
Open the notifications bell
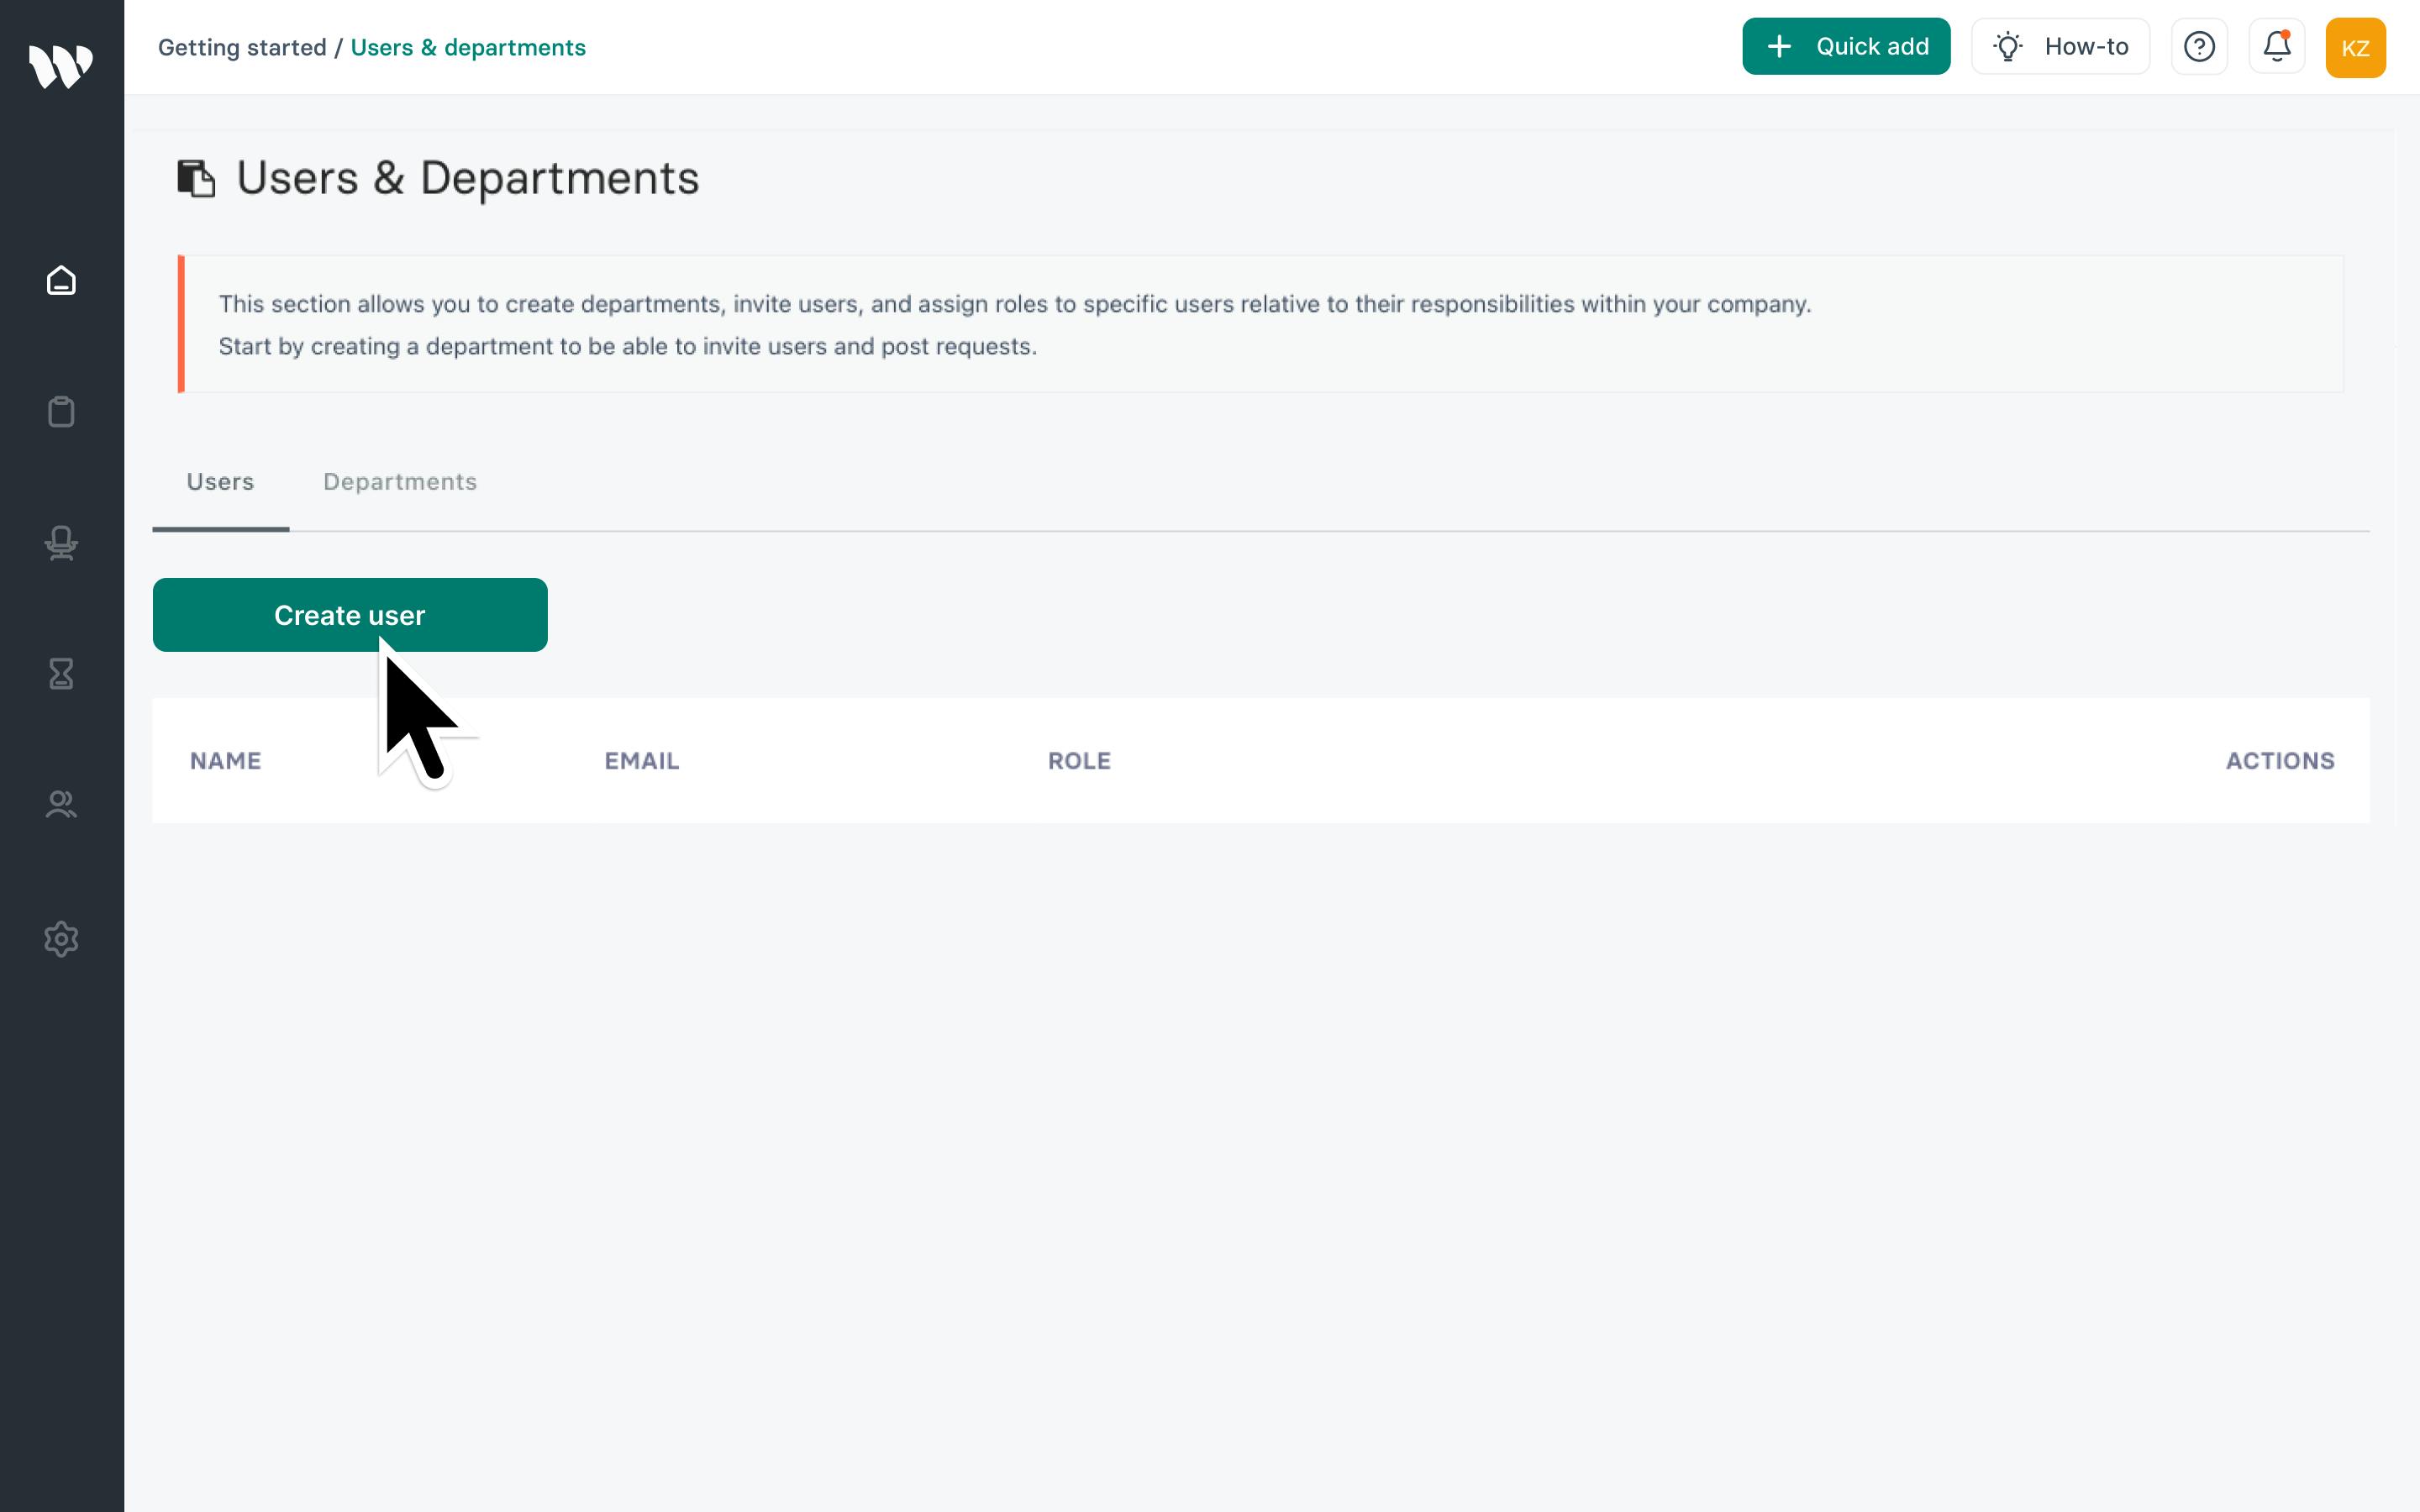(x=2277, y=47)
